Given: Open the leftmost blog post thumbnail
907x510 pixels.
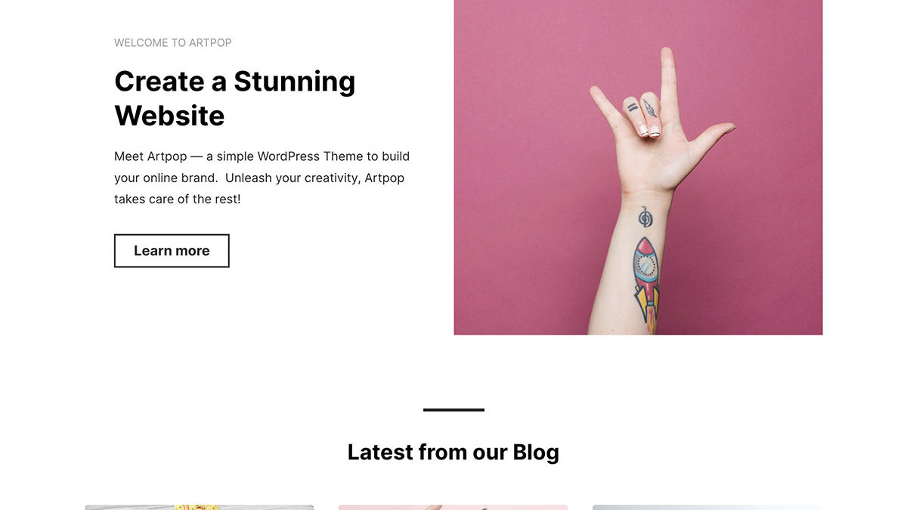Looking at the screenshot, I should 200,508.
